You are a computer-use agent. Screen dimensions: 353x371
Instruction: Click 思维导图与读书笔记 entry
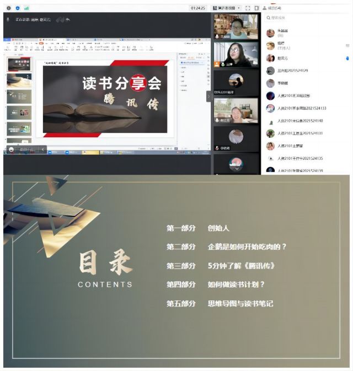pos(240,303)
